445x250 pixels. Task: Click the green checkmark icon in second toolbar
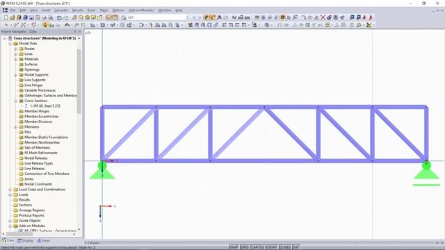[369, 25]
